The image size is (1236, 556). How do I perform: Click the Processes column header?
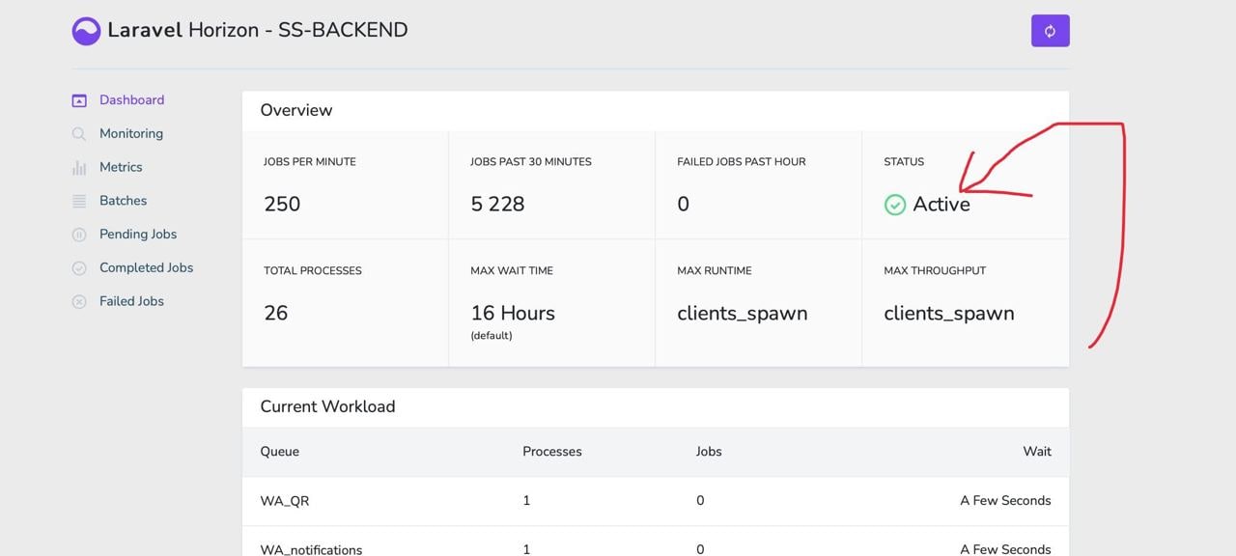[x=552, y=451]
